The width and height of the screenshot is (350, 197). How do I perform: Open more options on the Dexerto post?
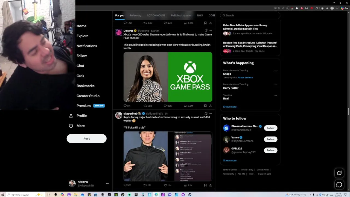click(211, 31)
